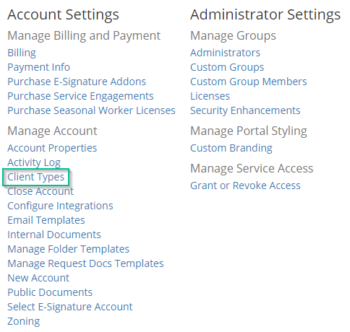Screen dimensions: 350x332
Task: Select Manage Folder Templates
Action: click(x=69, y=249)
